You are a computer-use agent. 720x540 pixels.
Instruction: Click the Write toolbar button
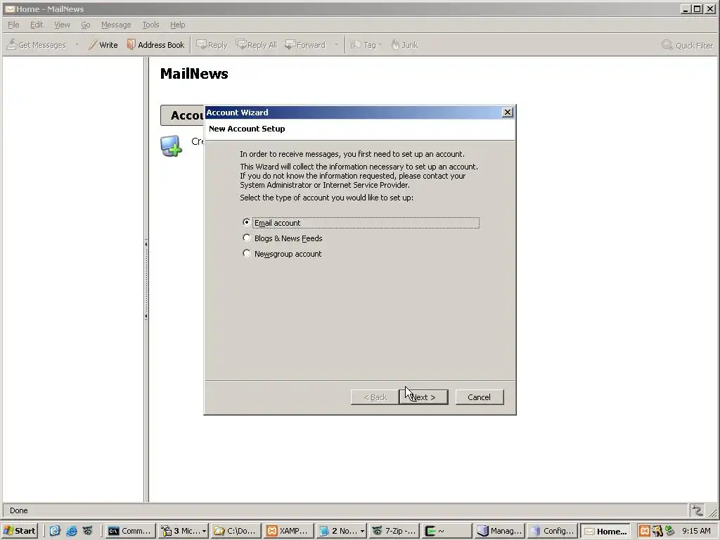(x=103, y=44)
